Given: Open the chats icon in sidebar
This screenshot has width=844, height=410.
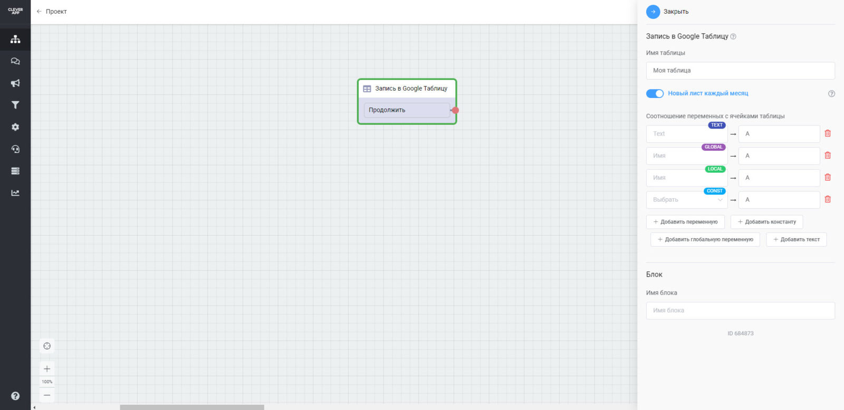Looking at the screenshot, I should 15,61.
